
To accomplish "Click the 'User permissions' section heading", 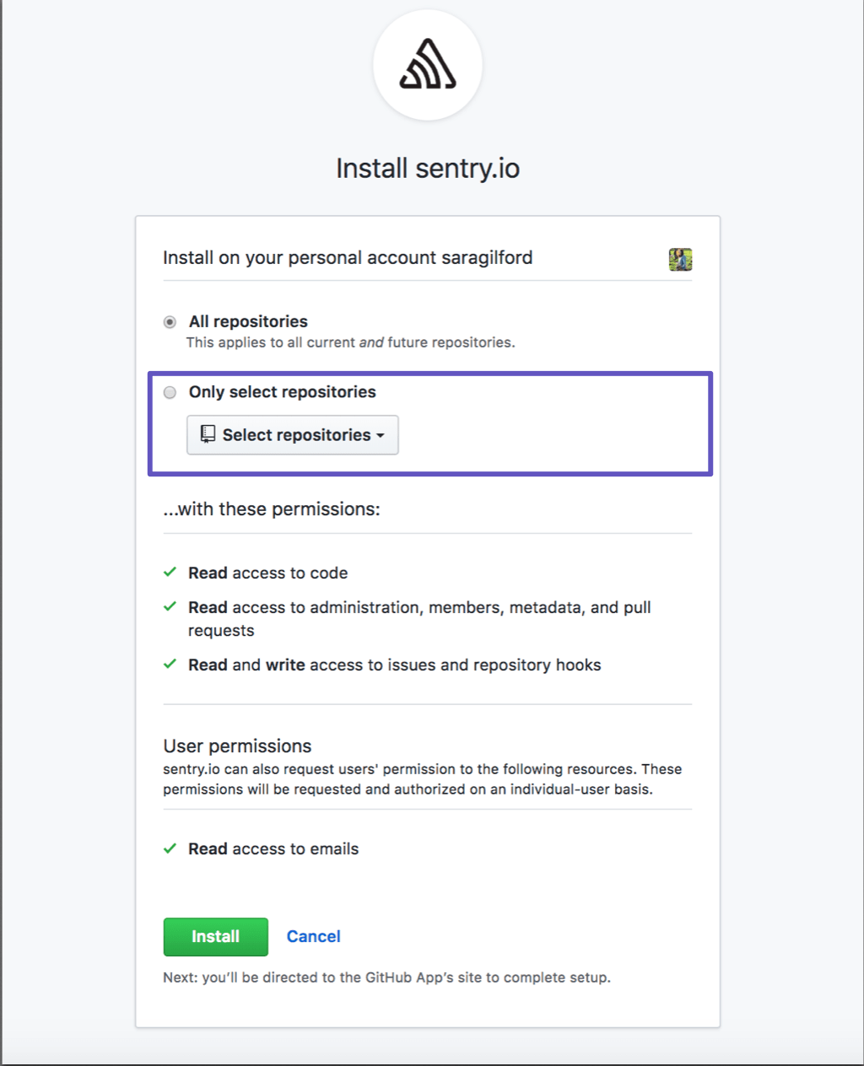I will [x=237, y=746].
